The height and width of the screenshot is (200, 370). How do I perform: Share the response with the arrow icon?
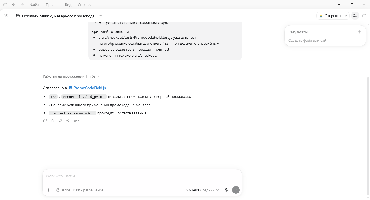(x=68, y=121)
